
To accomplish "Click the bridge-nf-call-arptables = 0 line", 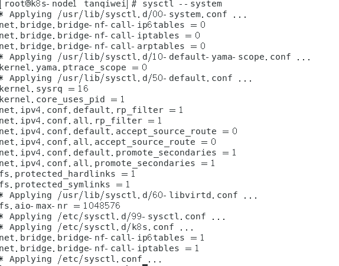I will coord(103,46).
